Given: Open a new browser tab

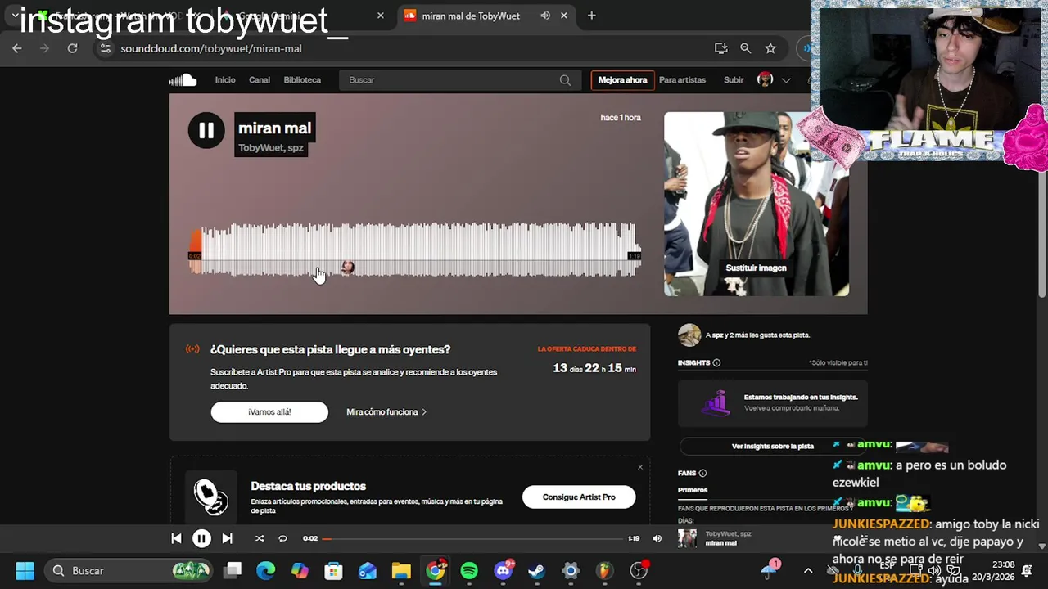Looking at the screenshot, I should 591,16.
